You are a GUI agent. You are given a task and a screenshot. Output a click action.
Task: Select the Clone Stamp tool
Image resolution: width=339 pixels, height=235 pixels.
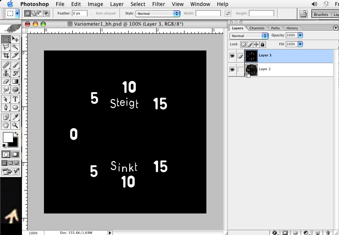coord(6,73)
